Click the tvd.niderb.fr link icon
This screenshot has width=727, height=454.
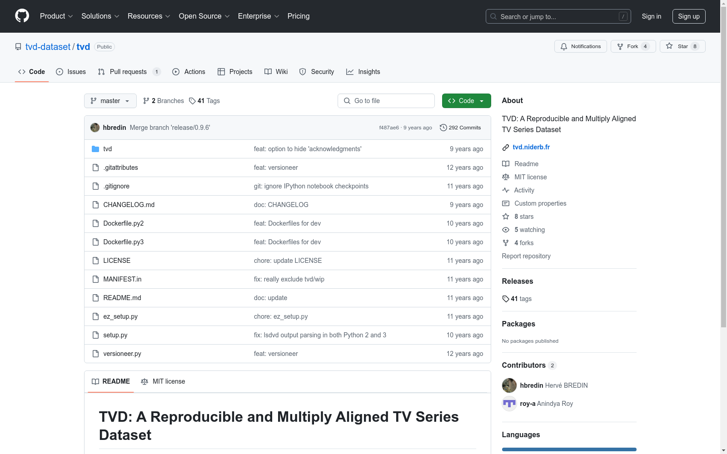click(506, 148)
